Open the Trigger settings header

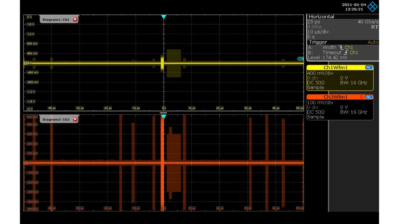[318, 42]
